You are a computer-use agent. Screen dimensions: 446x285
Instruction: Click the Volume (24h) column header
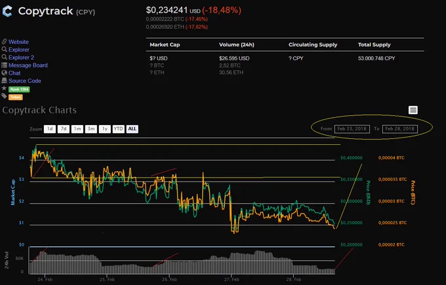point(237,45)
